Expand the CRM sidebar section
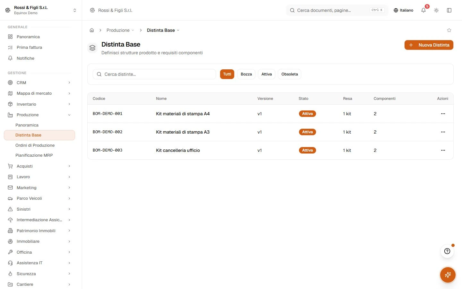 pyautogui.click(x=39, y=83)
